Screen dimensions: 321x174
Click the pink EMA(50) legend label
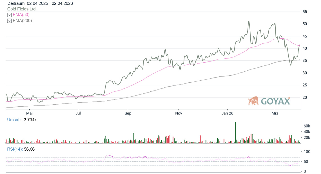point(21,15)
